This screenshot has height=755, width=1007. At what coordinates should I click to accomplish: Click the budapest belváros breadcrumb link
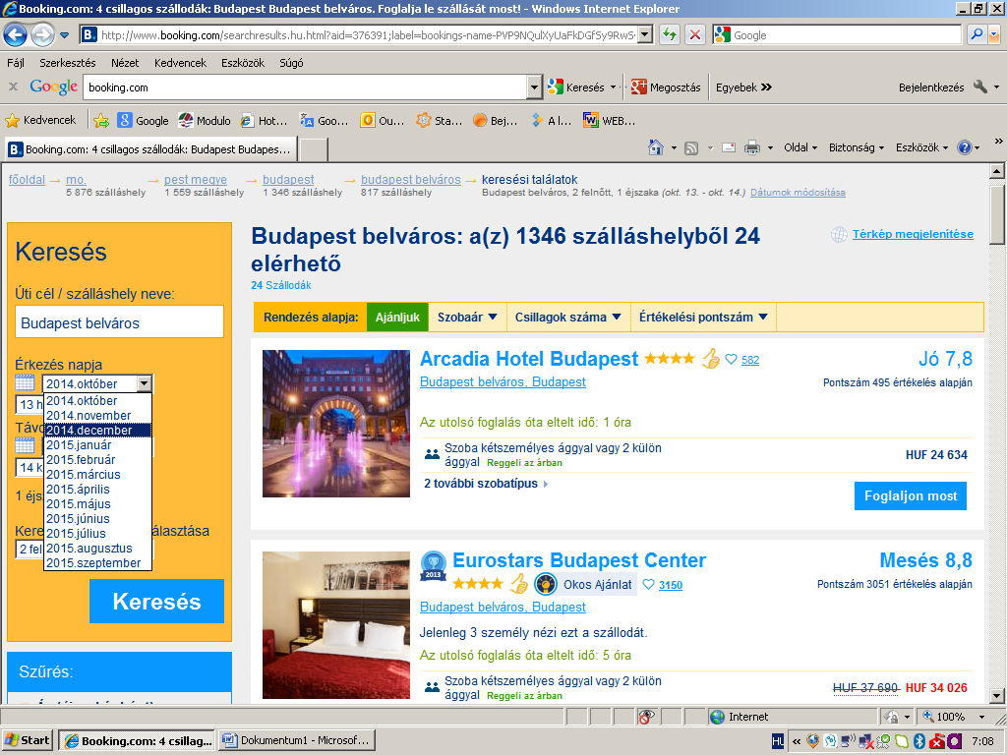(410, 180)
